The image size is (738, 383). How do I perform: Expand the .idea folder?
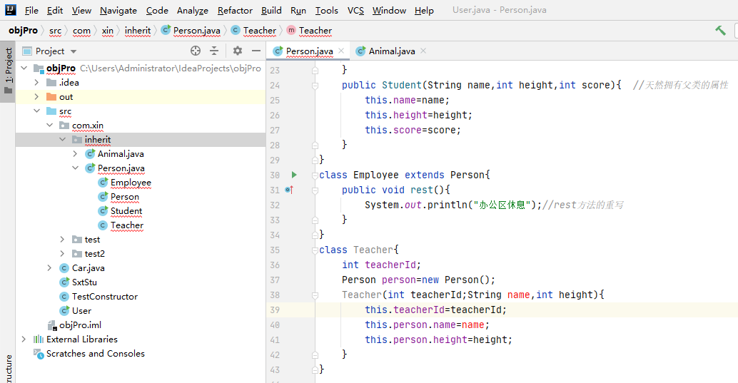click(36, 82)
